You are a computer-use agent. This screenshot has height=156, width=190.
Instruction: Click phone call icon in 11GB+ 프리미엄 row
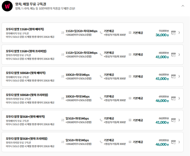(101, 55)
